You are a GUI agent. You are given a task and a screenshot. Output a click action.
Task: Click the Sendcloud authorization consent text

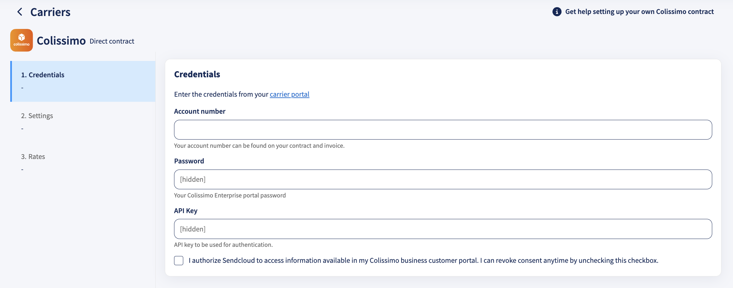click(x=423, y=260)
